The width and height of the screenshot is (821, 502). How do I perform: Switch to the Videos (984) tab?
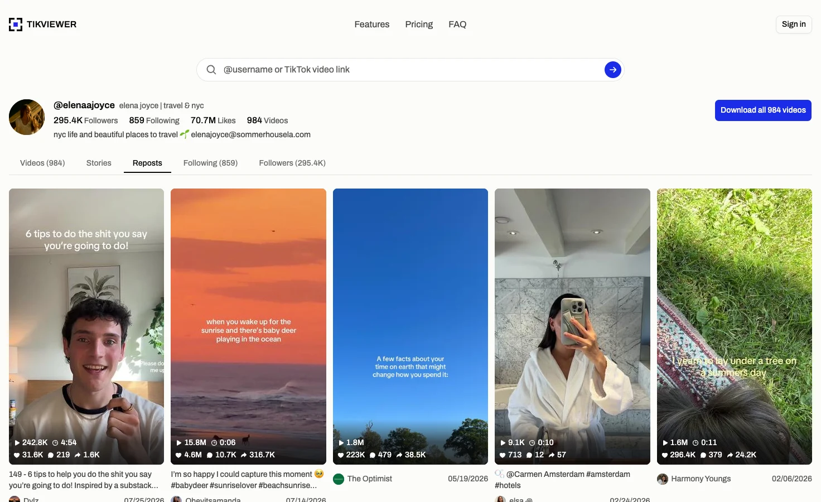point(42,163)
